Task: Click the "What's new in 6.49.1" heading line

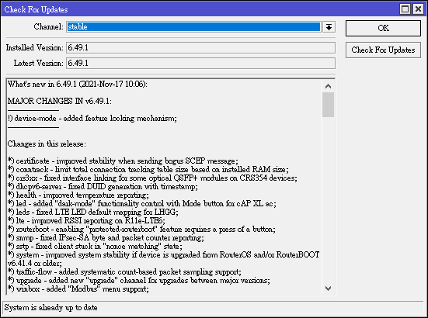Action: pos(78,84)
